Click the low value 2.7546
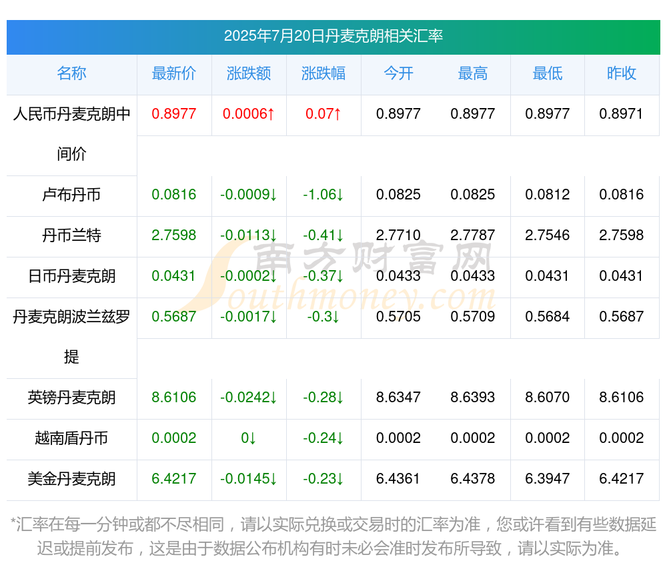Image resolution: width=667 pixels, height=569 pixels. tap(548, 235)
